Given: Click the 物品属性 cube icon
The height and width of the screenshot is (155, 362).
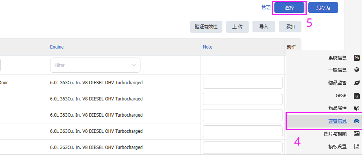Looking at the screenshot, I should tap(357, 108).
